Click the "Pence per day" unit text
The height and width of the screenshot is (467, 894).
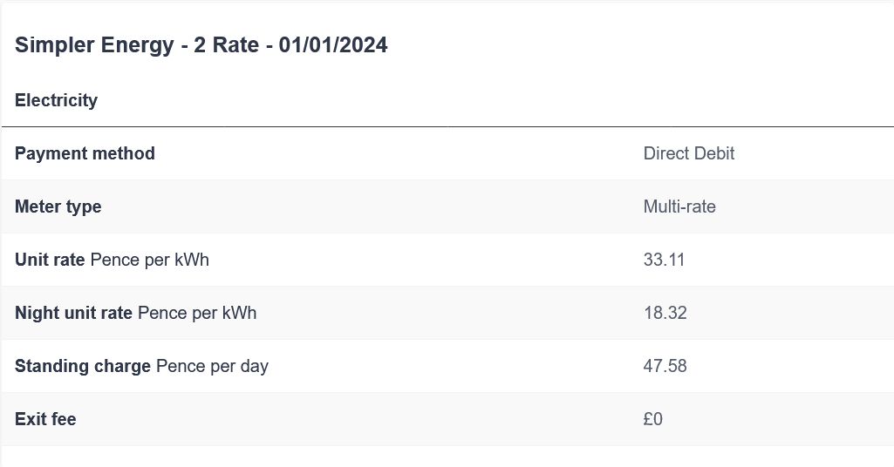[212, 367]
